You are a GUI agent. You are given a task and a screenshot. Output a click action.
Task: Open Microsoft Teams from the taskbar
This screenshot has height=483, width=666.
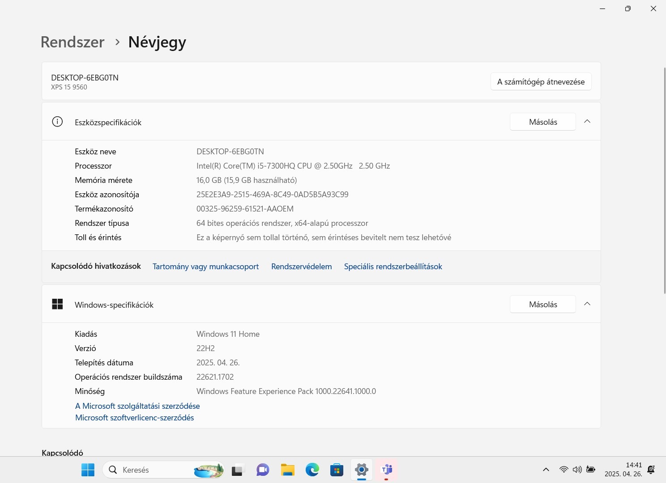pos(386,470)
